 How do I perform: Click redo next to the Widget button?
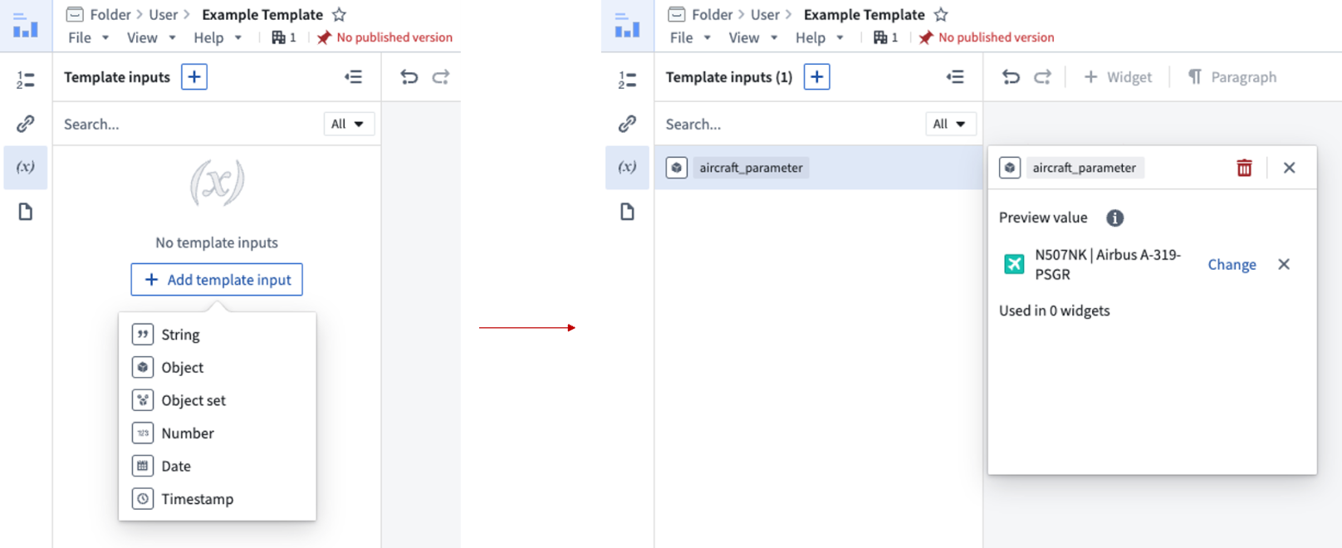tap(1042, 77)
